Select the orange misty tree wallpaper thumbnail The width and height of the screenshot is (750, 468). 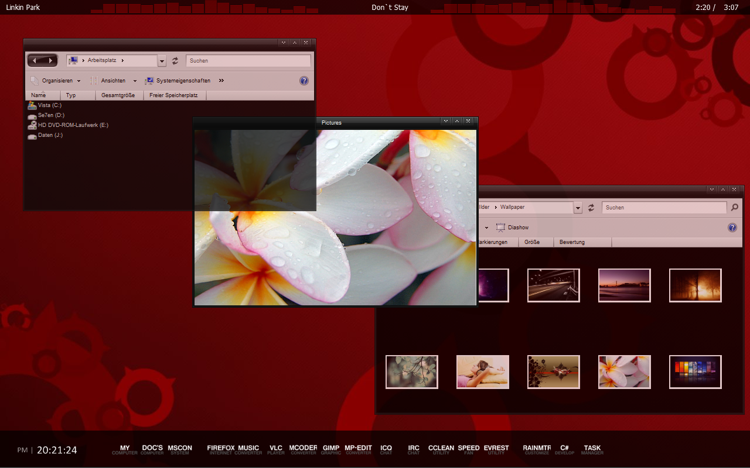(696, 285)
